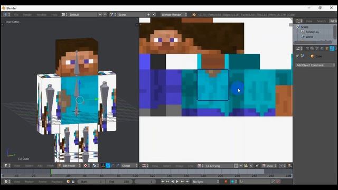
Task: Open the UV editor's Image menu
Action: tap(179, 166)
